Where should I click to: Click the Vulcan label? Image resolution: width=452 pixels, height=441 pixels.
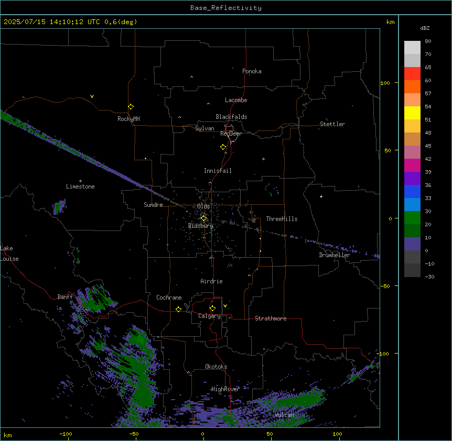pos(285,415)
